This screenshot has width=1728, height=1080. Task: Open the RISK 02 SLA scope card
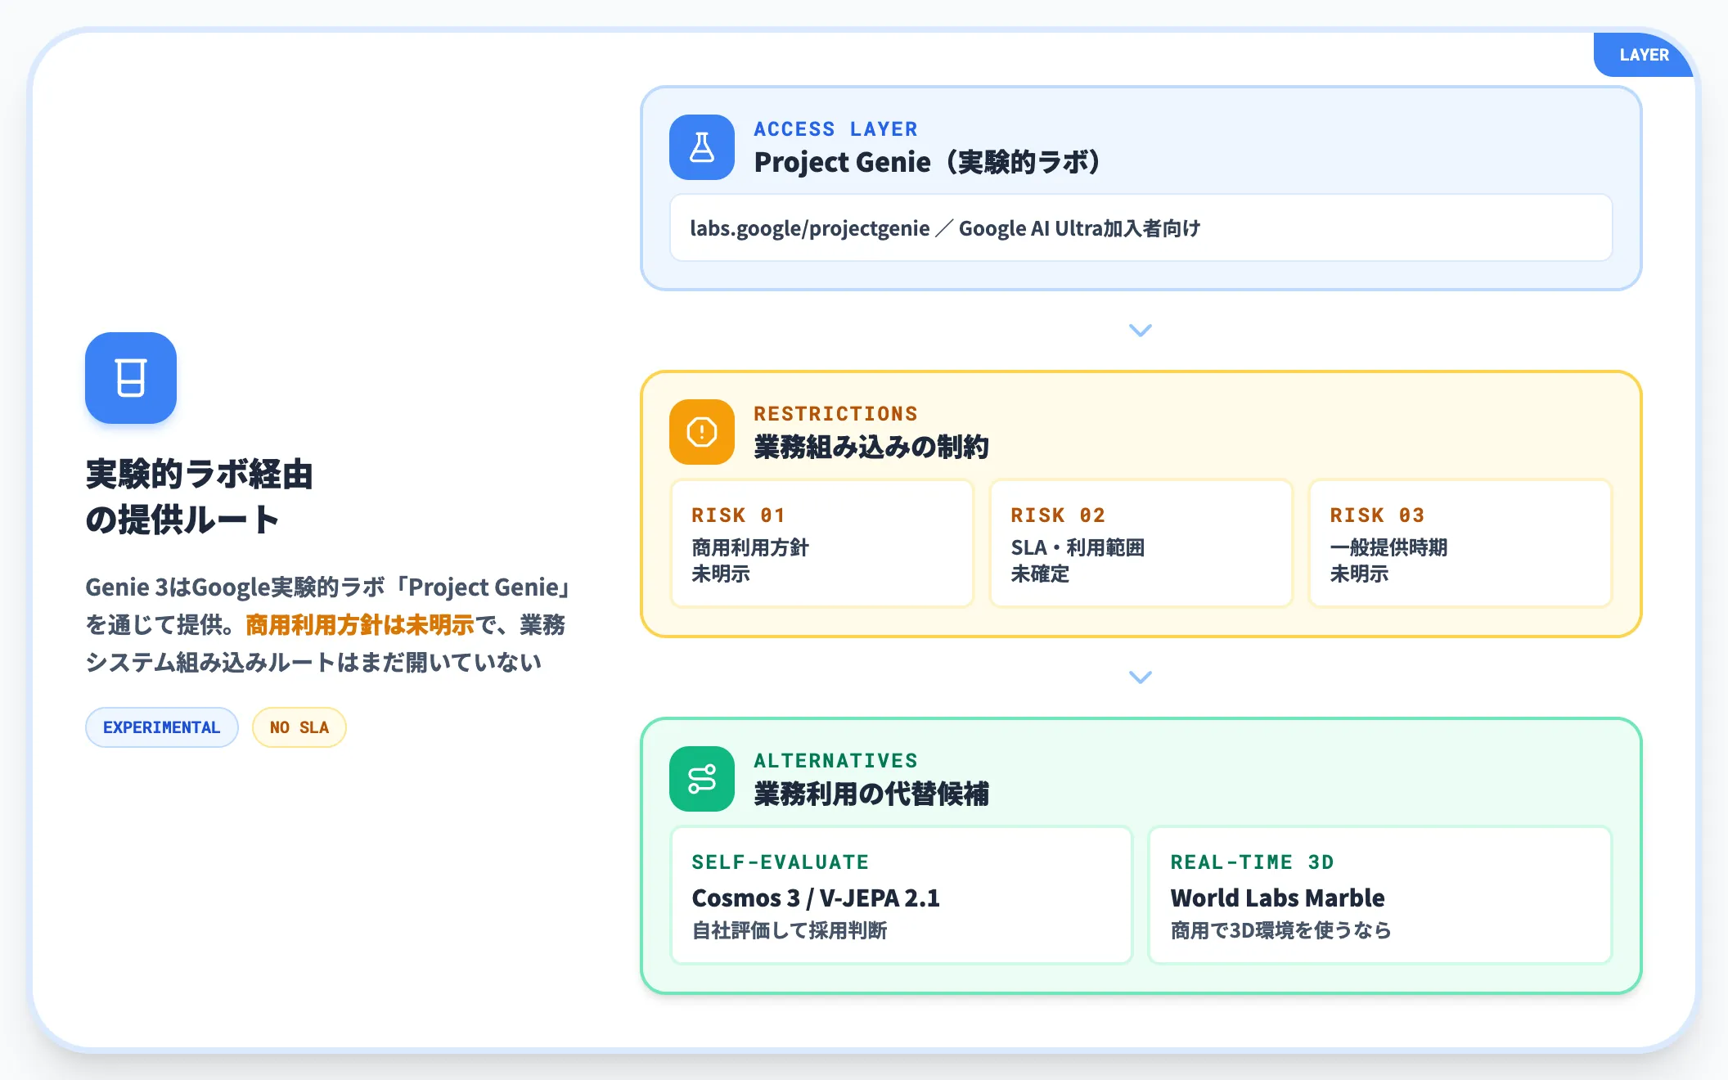[1141, 543]
